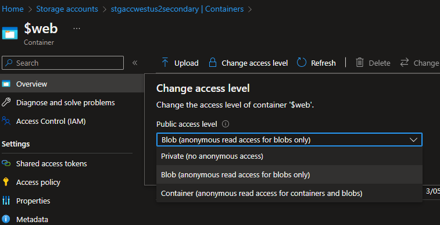
Task: Click the info icon beside Public access level
Action: pos(226,124)
